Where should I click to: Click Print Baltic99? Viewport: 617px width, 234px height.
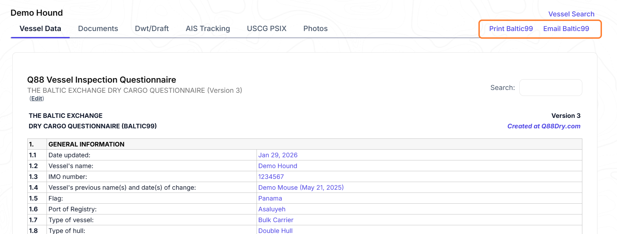click(x=511, y=29)
